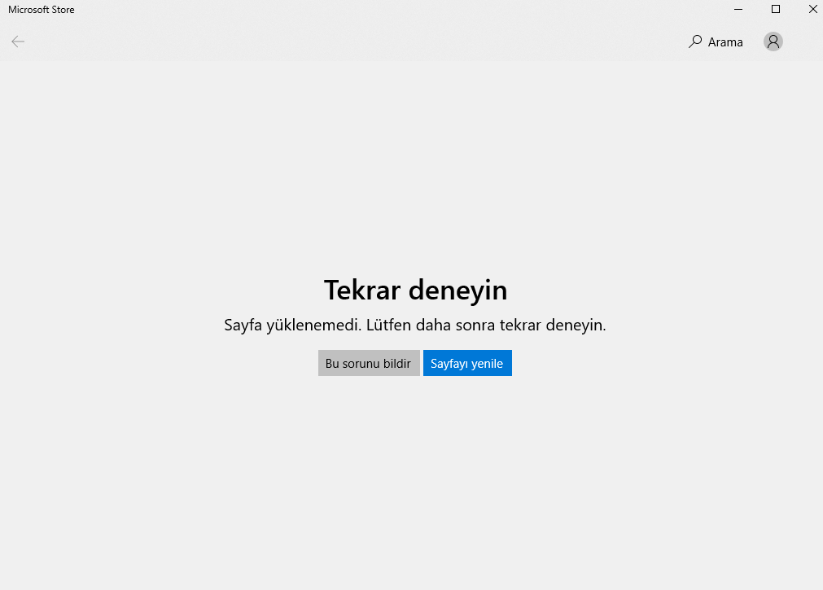
Task: Minimize the Microsoft Store window
Action: [x=738, y=10]
